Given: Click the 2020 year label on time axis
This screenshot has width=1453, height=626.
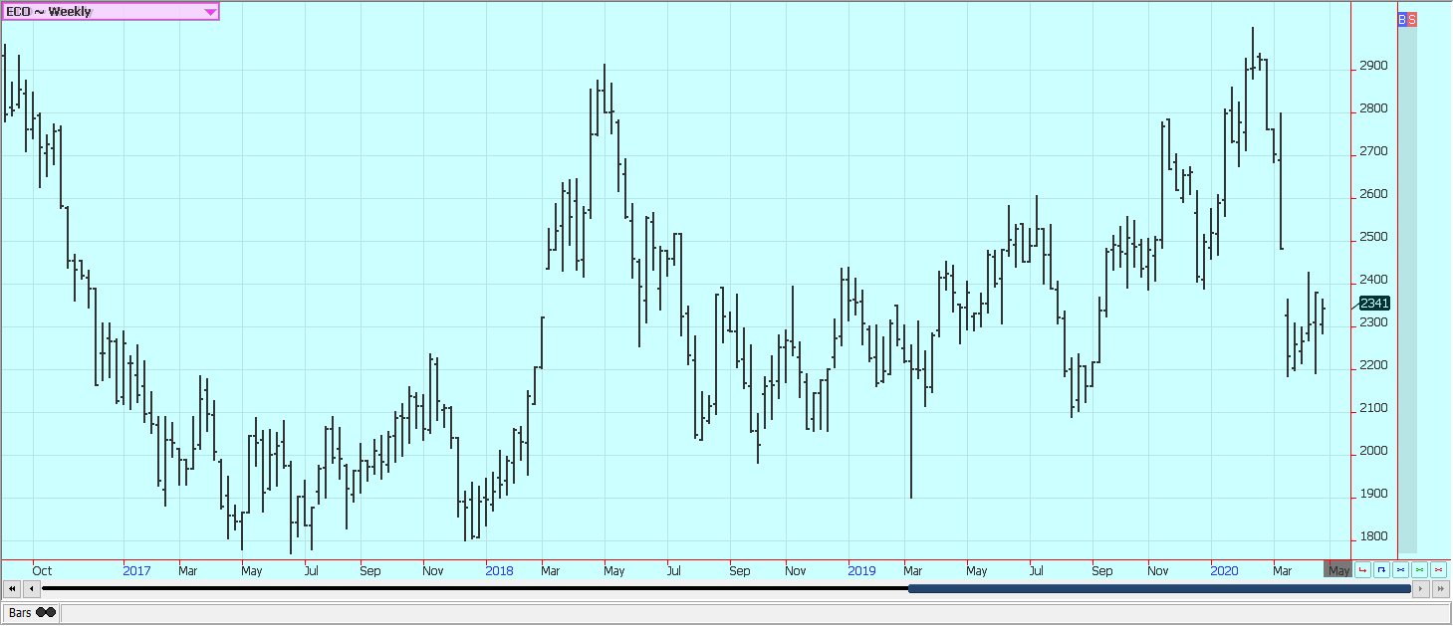Looking at the screenshot, I should click(1224, 571).
